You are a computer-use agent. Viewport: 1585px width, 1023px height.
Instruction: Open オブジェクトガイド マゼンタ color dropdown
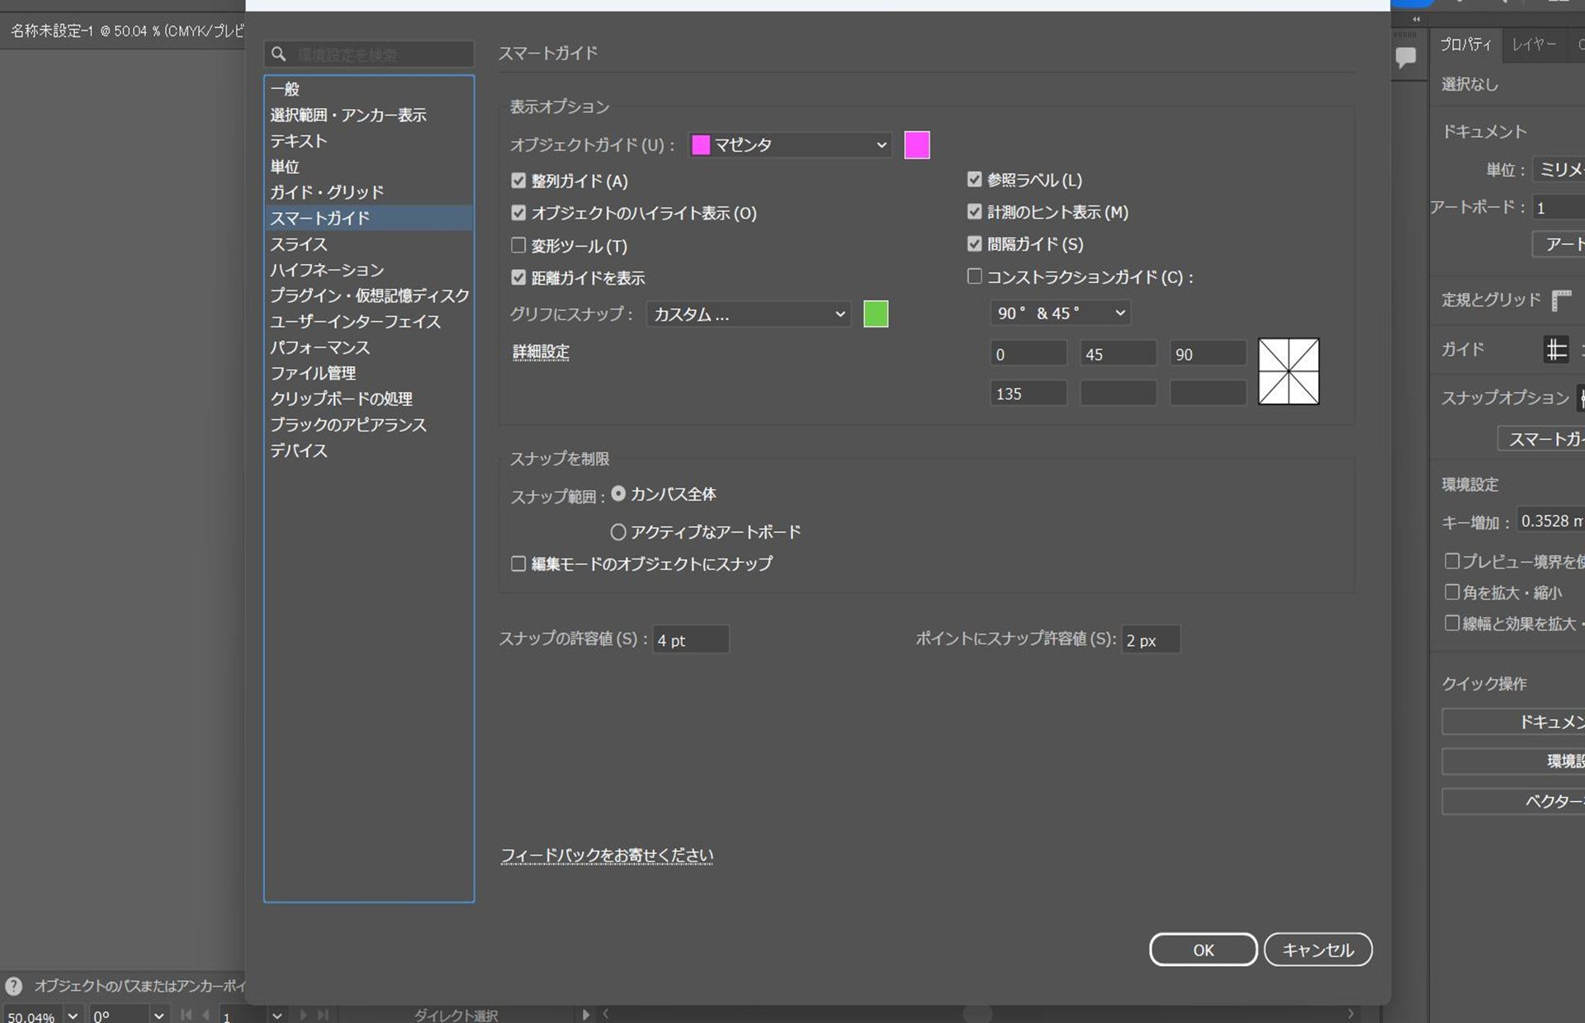pos(790,145)
